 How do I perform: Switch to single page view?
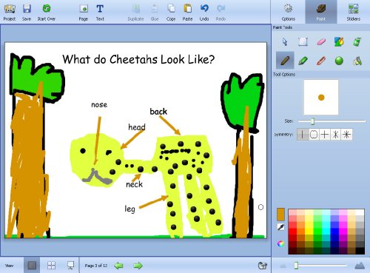32,266
